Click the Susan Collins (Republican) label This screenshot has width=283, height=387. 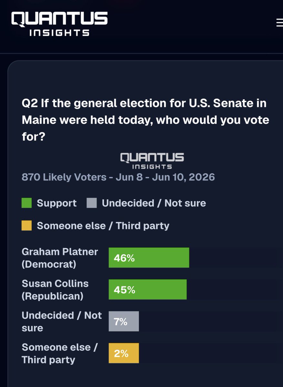pyautogui.click(x=55, y=290)
